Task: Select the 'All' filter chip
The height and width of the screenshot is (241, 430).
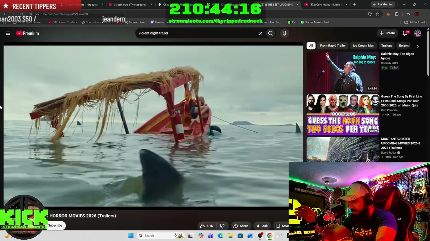Action: [x=311, y=46]
